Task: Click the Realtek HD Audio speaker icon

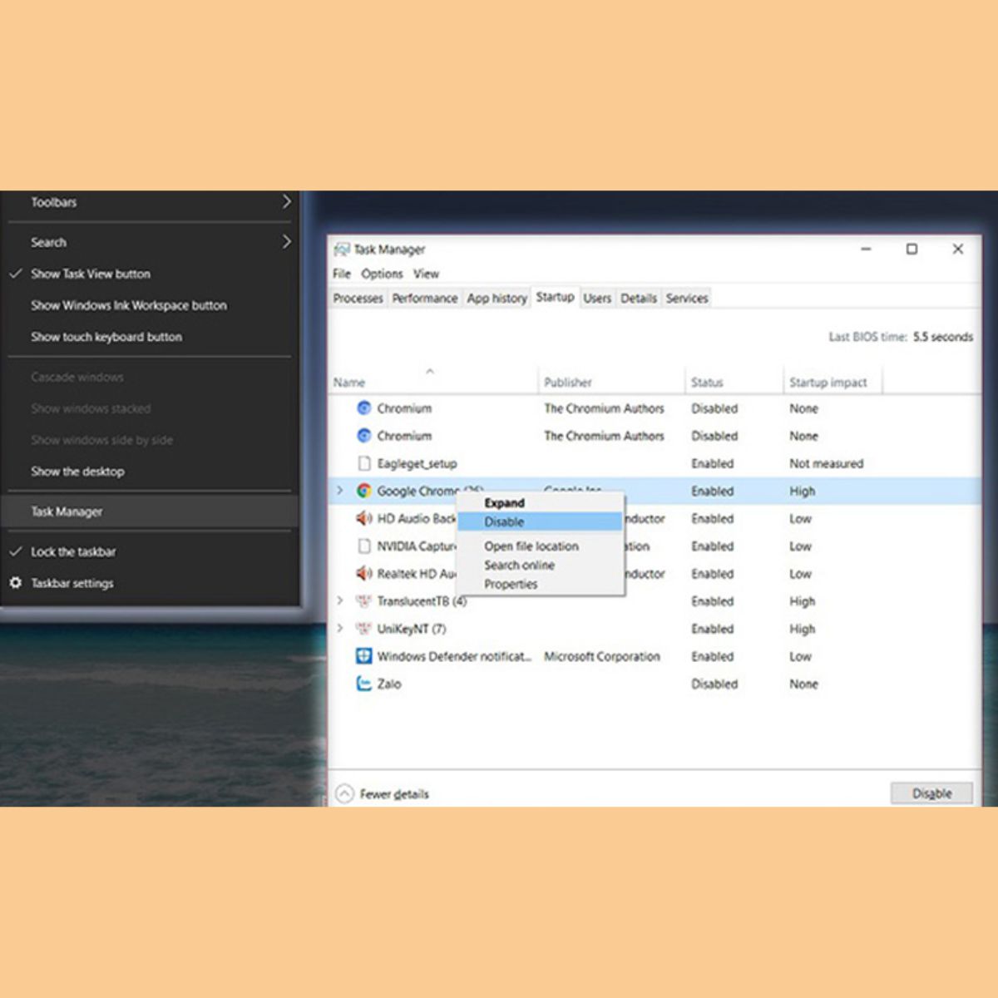Action: 363,574
